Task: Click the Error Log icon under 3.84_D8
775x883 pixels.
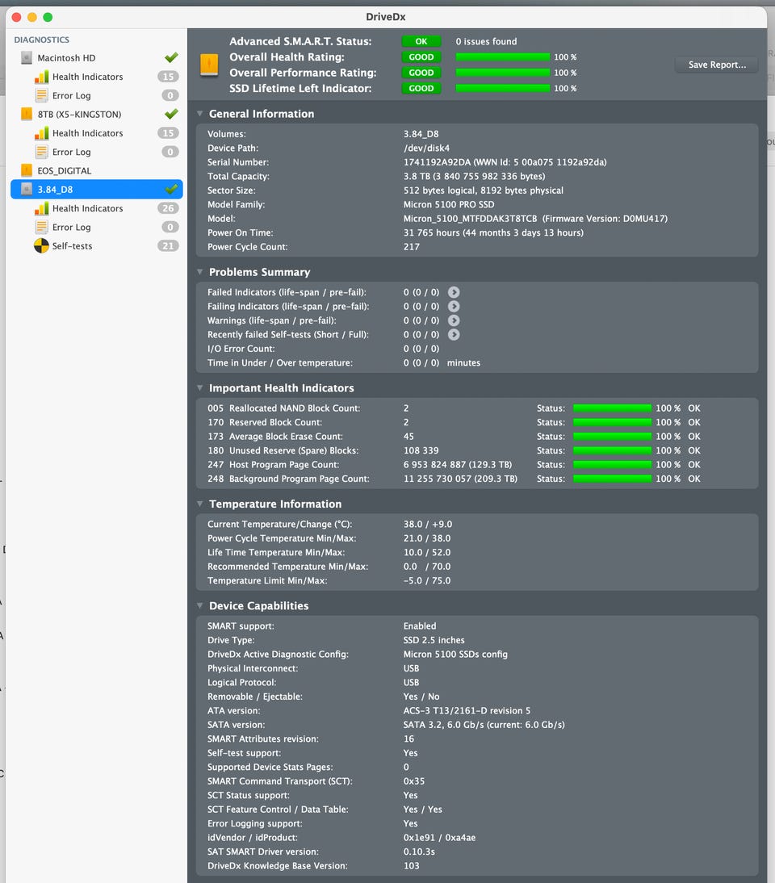Action: pos(42,227)
